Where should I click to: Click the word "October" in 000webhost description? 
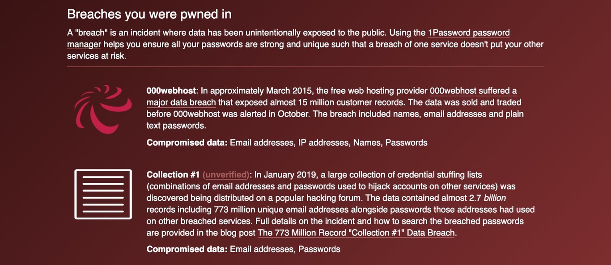(293, 114)
